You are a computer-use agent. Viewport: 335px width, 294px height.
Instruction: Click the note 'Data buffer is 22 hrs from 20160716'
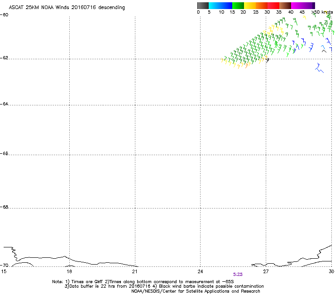pos(110,286)
